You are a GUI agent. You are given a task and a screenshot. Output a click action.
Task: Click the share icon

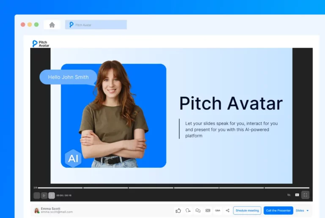point(228,210)
